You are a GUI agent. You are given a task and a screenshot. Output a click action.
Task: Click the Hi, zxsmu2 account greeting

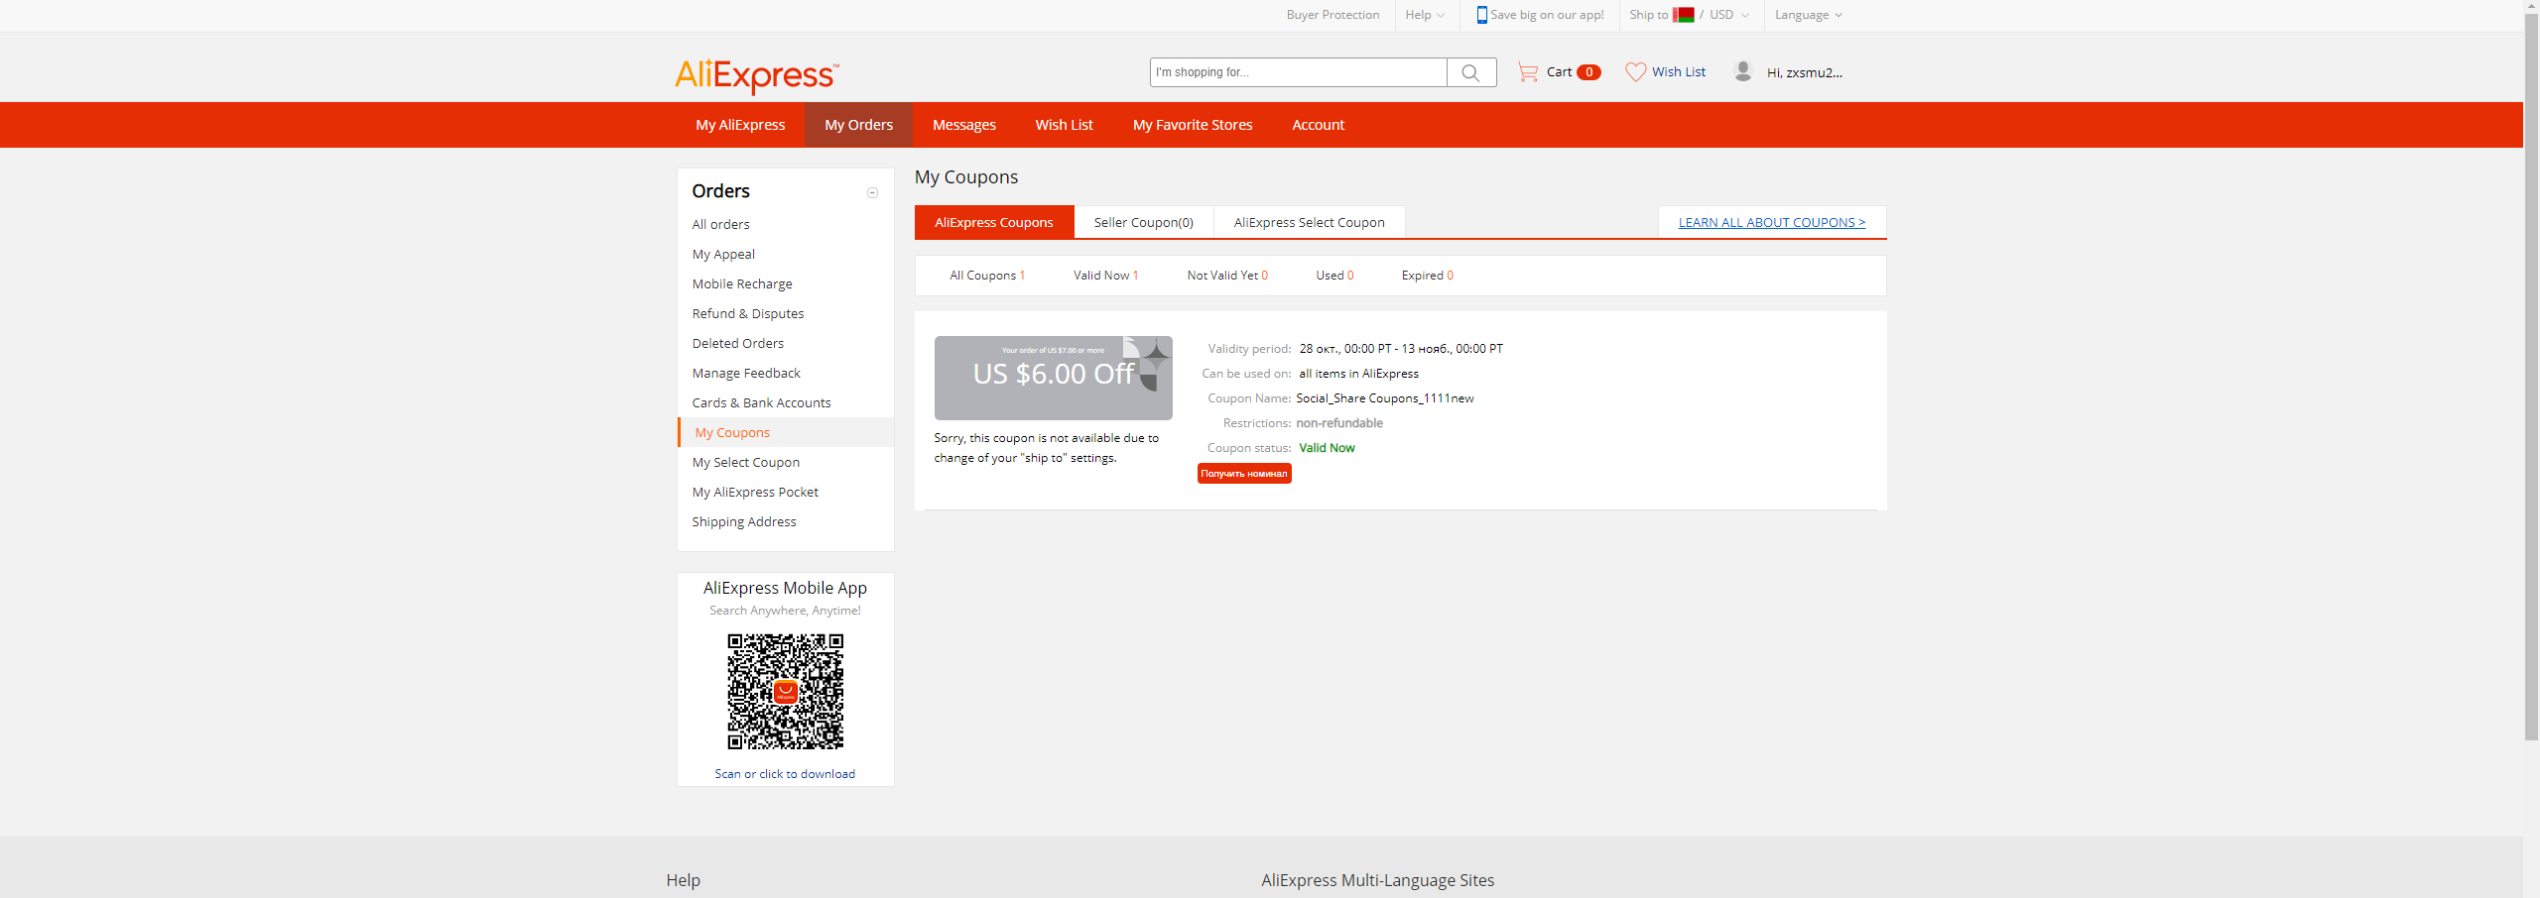[1804, 72]
